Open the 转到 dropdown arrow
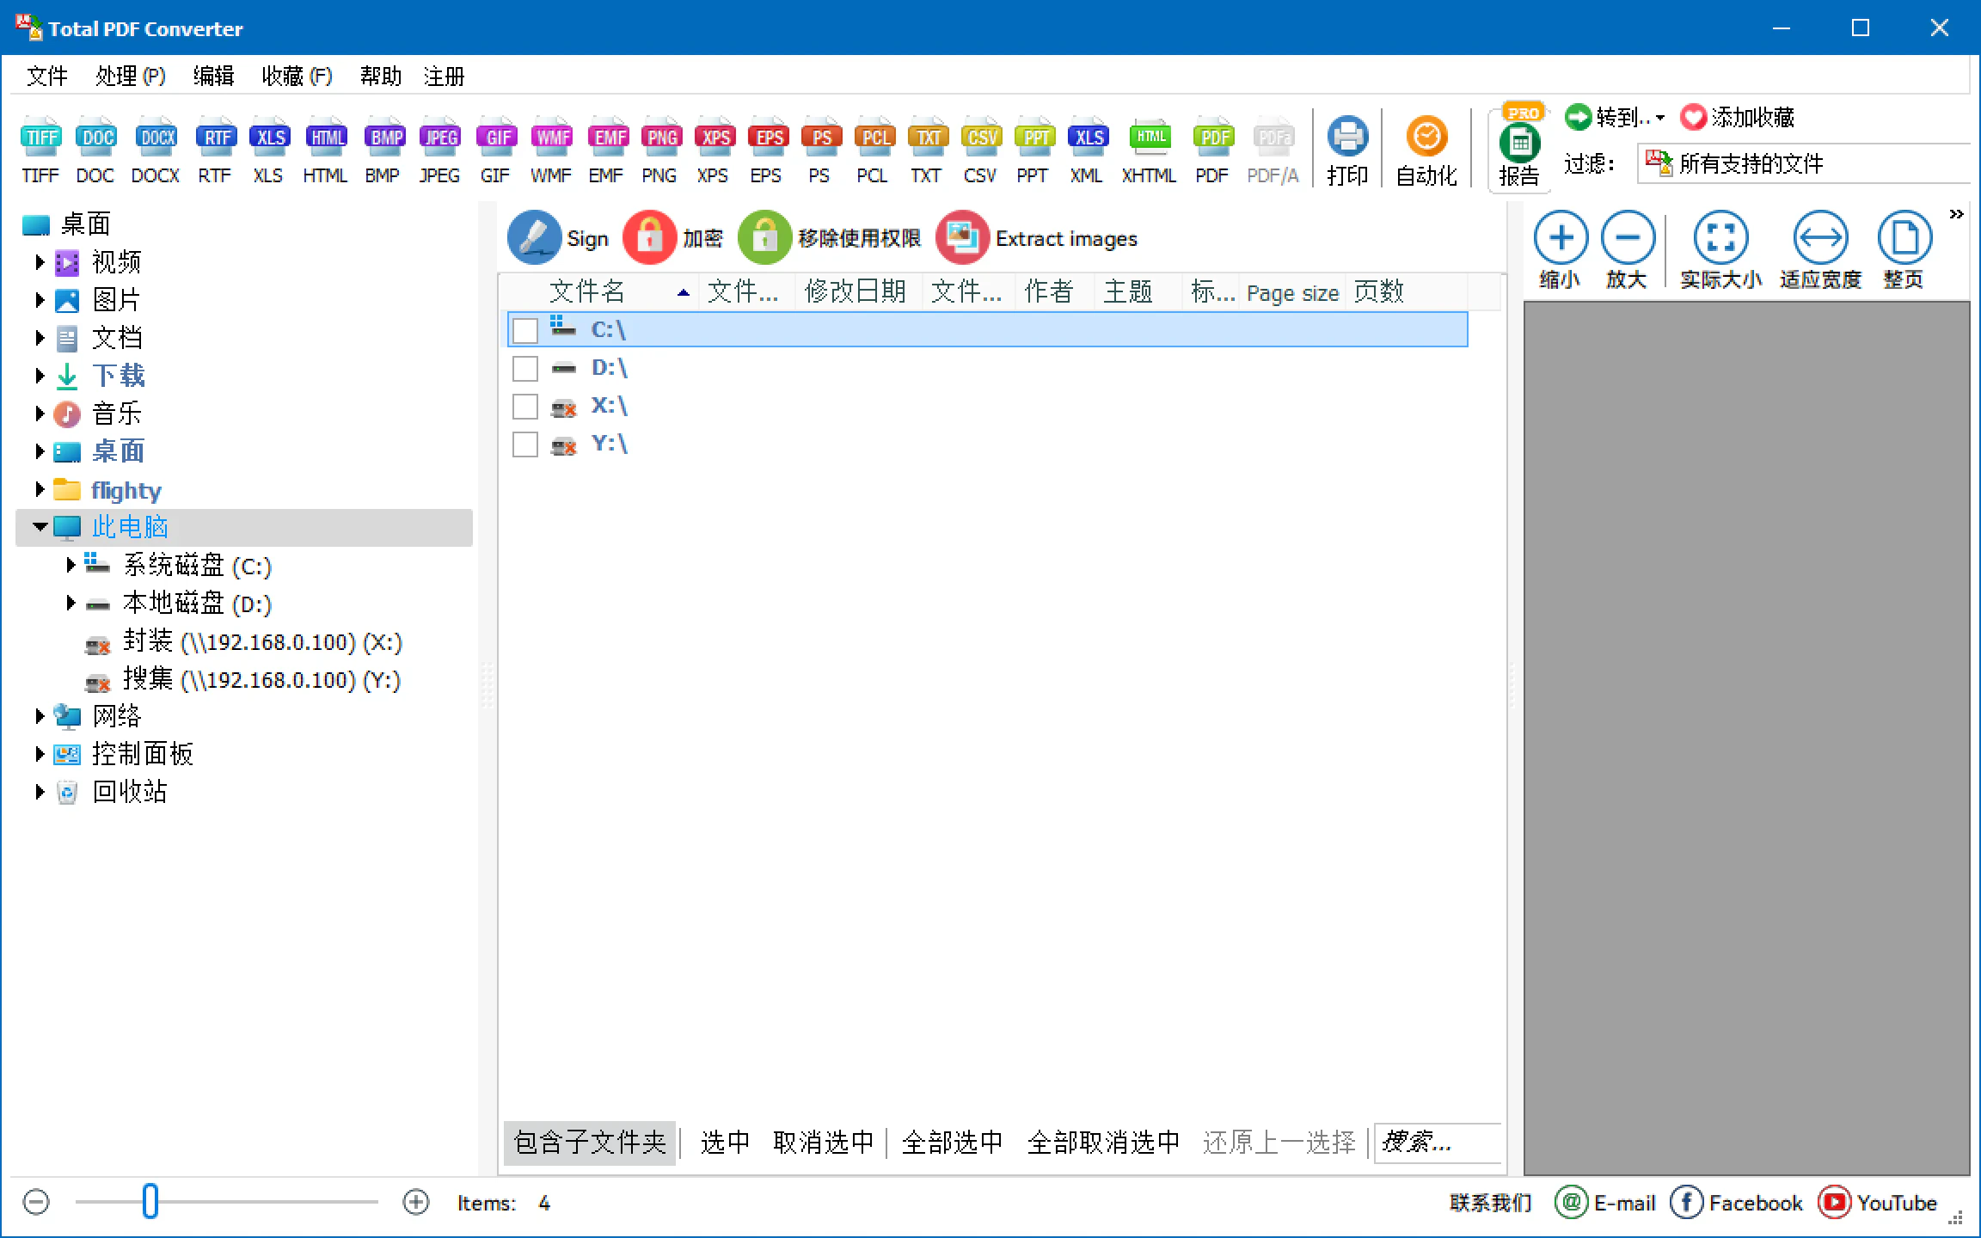 click(x=1659, y=118)
